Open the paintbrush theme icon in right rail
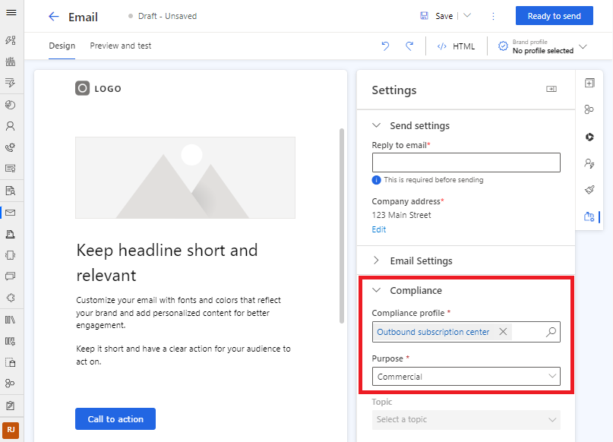Screen dimensions: 613x442 pos(589,190)
